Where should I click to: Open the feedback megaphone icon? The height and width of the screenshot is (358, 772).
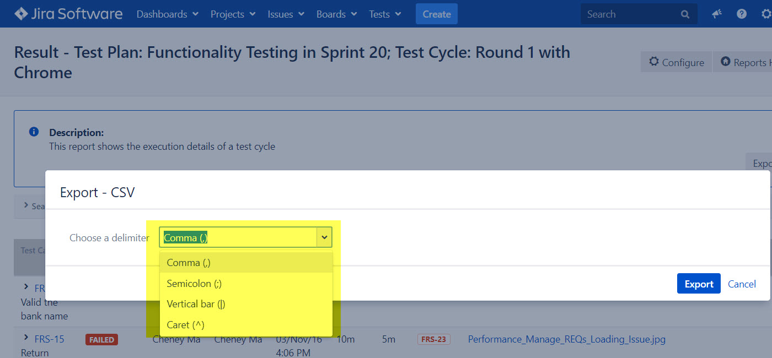717,14
